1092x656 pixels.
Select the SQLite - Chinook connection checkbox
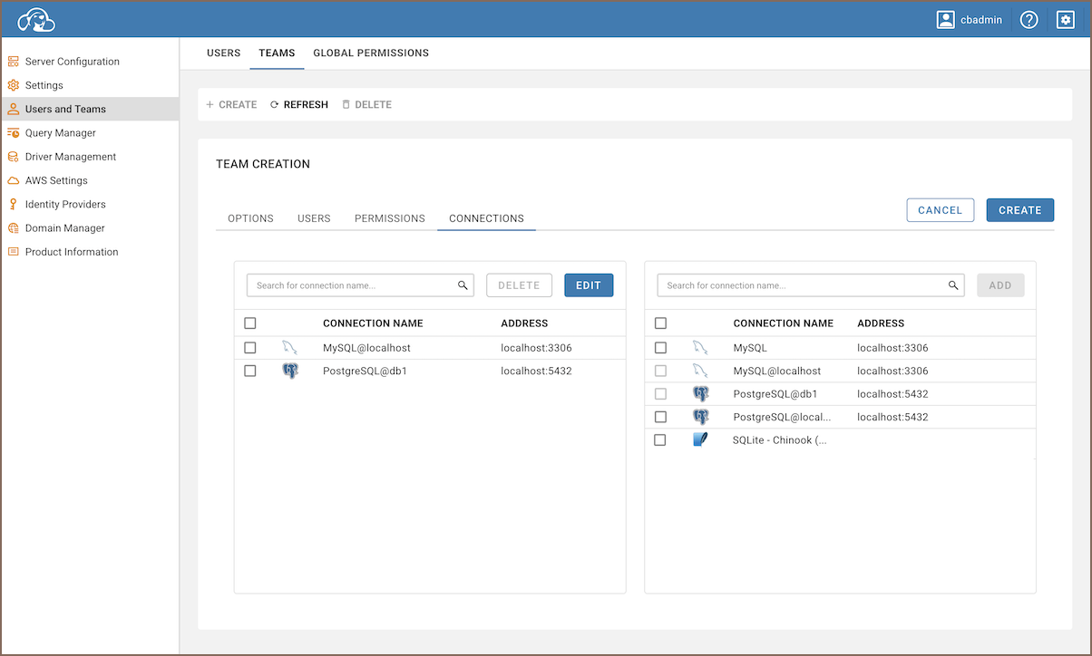pos(660,440)
